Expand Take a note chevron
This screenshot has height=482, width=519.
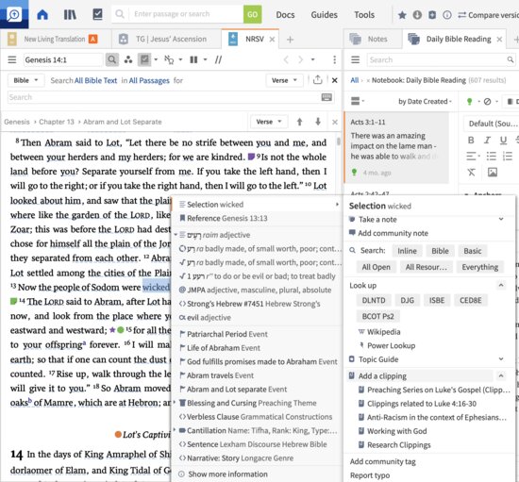(501, 219)
